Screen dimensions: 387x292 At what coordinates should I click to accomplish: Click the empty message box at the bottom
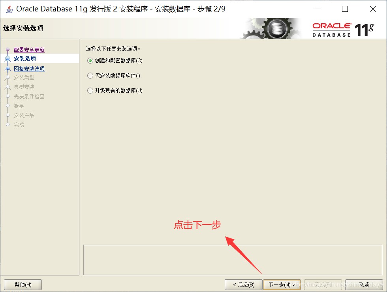[x=233, y=260]
